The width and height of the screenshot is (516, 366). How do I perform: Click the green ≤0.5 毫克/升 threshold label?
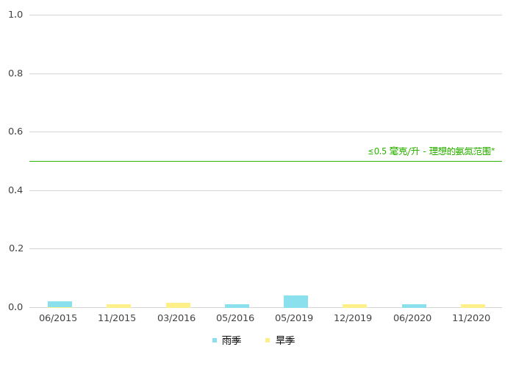431,151
